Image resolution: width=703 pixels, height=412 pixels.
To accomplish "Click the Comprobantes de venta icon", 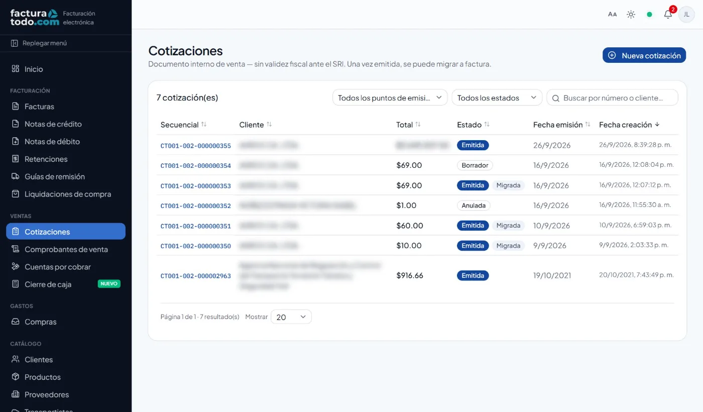I will 15,249.
